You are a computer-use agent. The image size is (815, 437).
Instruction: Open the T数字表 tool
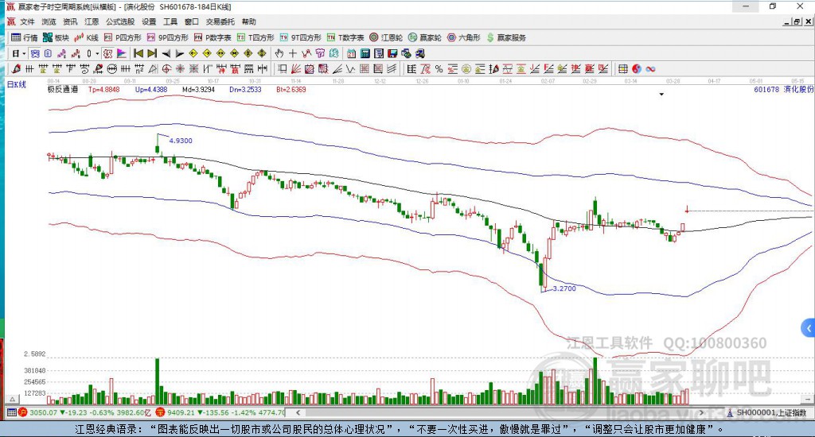point(345,37)
